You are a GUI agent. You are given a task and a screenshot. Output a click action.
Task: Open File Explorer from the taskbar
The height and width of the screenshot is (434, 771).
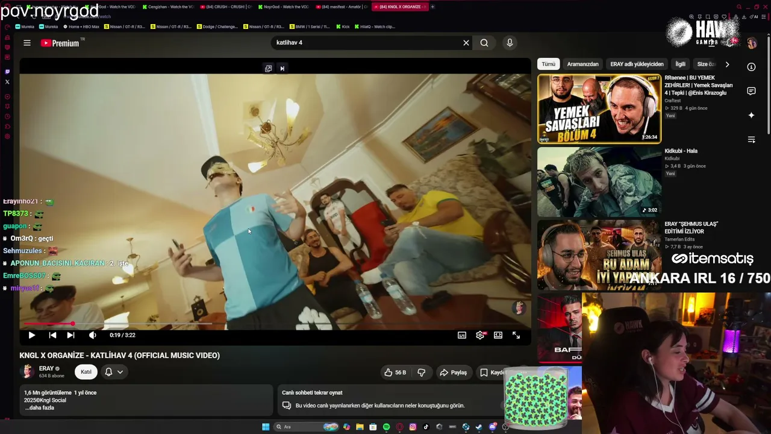[x=360, y=427]
